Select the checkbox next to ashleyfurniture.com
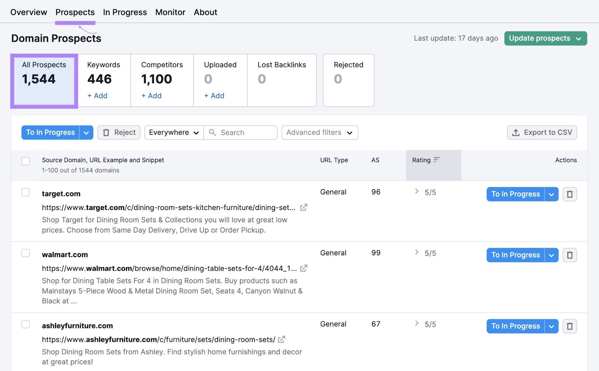This screenshot has height=371, width=599. click(25, 324)
